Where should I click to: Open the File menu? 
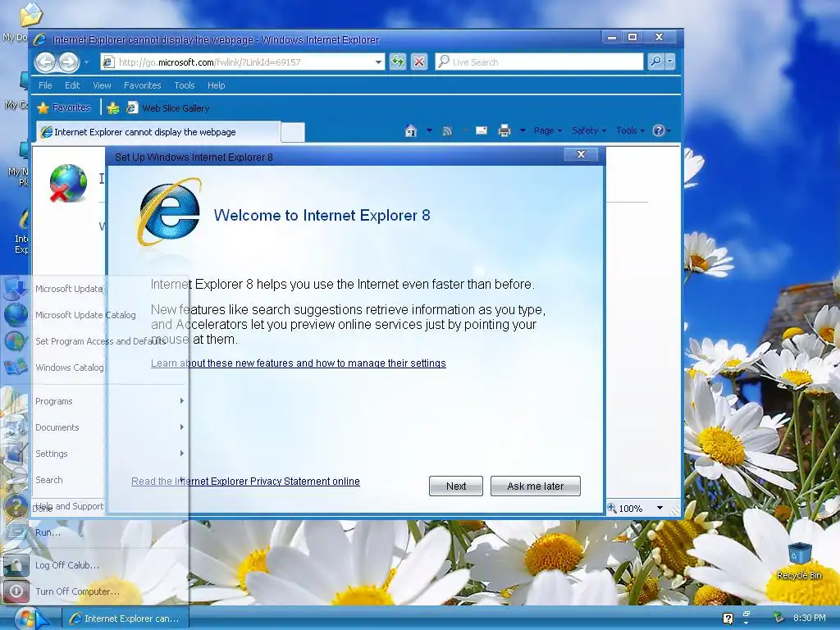[46, 85]
